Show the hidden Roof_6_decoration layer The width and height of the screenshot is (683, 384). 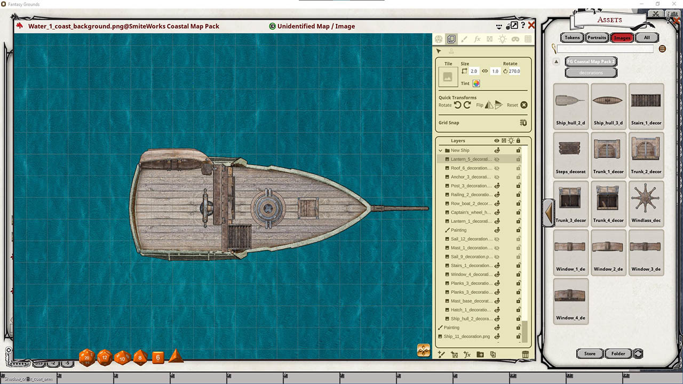point(497,168)
